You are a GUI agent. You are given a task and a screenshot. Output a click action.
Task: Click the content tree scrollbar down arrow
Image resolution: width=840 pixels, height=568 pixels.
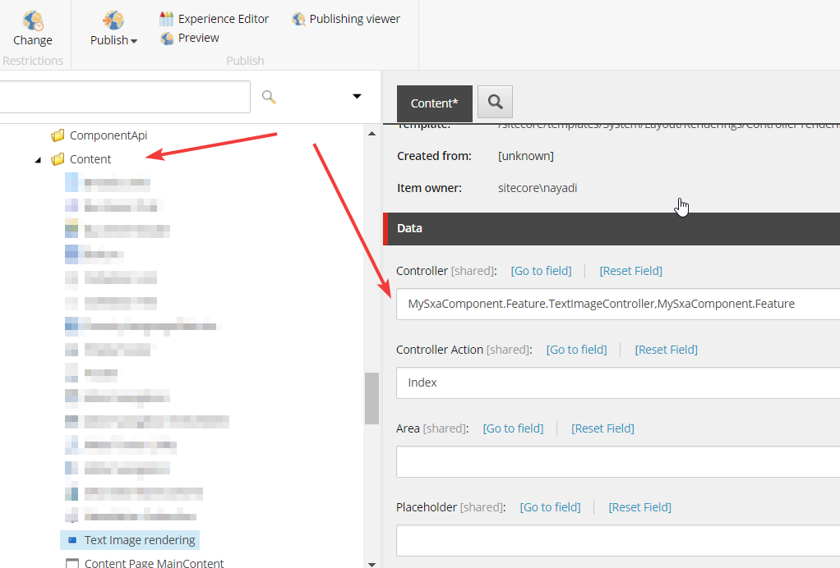372,562
